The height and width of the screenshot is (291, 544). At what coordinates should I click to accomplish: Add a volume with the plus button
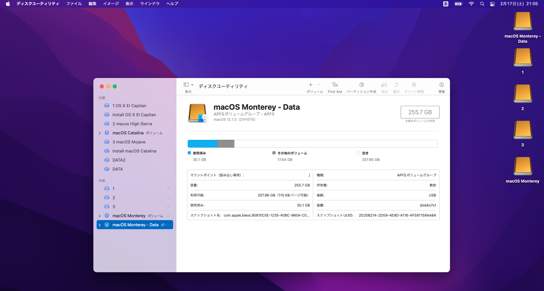click(x=311, y=85)
